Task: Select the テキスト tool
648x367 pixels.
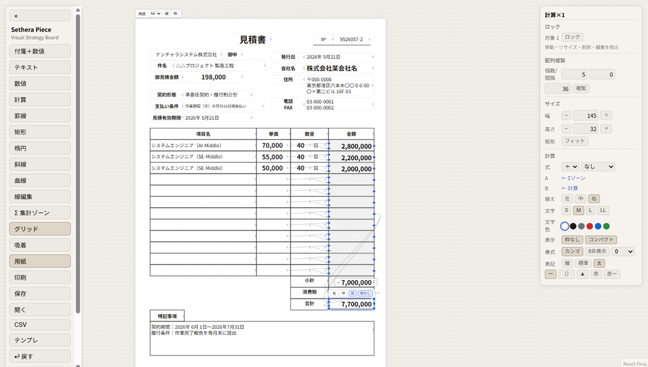Action: tap(40, 67)
